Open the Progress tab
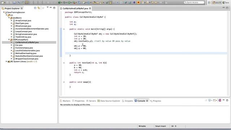Screen dimensions: 231x130 click(x=156, y=101)
